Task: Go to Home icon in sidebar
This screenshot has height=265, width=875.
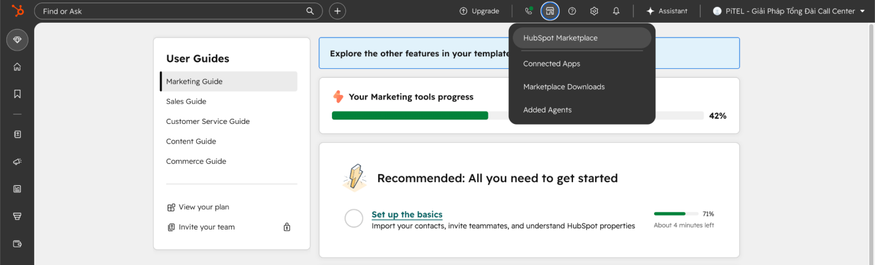Action: 17,66
